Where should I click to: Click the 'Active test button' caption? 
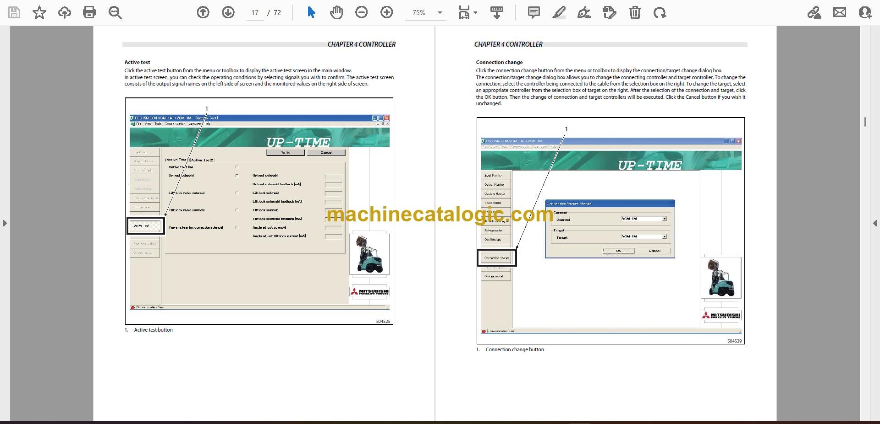[x=154, y=330]
